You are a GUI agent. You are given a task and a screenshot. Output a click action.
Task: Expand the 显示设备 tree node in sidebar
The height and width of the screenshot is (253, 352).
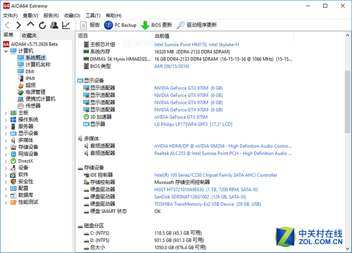coord(6,134)
